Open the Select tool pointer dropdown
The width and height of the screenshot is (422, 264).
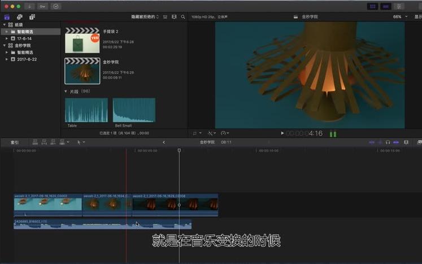[81, 142]
